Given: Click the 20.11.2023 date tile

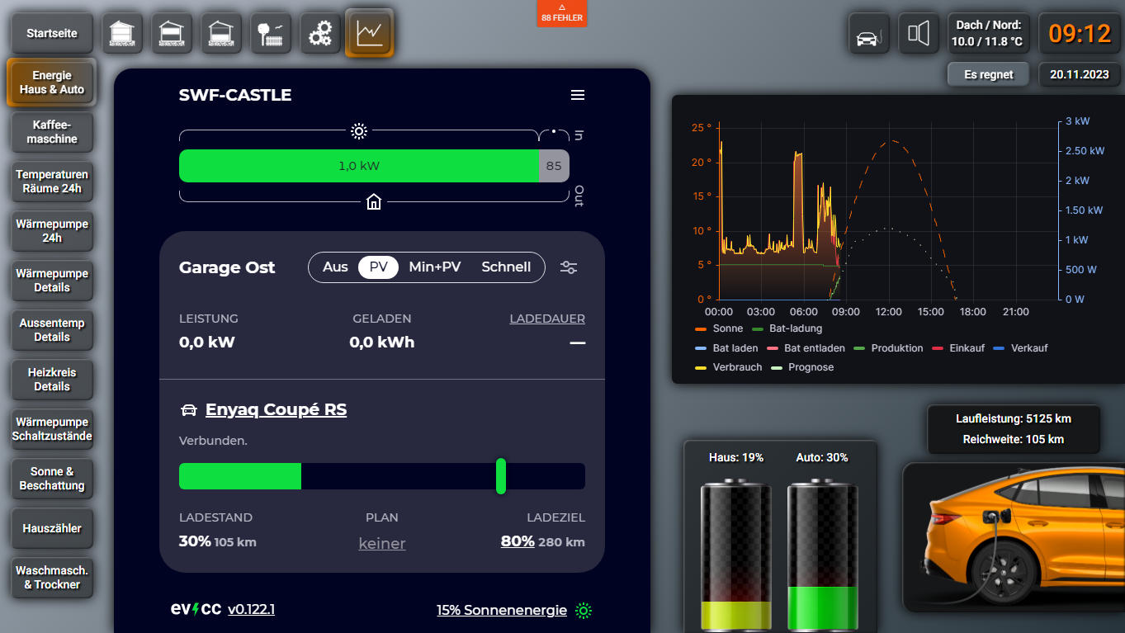Looking at the screenshot, I should click(1080, 74).
